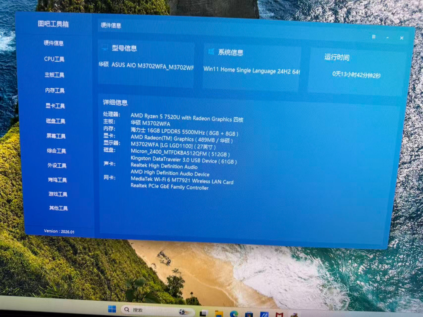Click the 网卡 label
Image resolution: width=423 pixels, height=317 pixels.
tap(109, 177)
